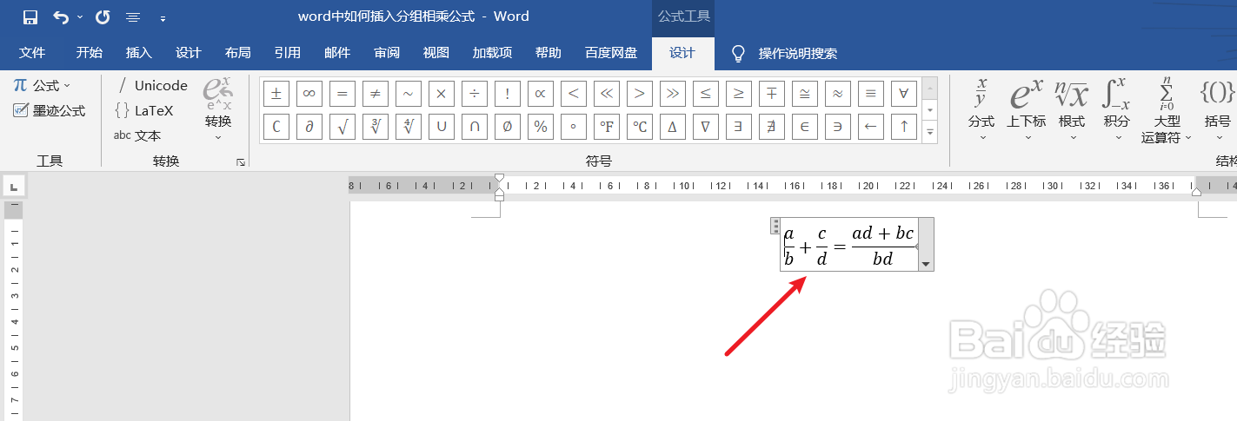1237x421 pixels.
Task: Open the 审阅 tab
Action: click(x=387, y=53)
